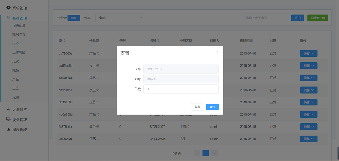Click the 基础管理 grid icon
The image size is (339, 161).
(8, 18)
